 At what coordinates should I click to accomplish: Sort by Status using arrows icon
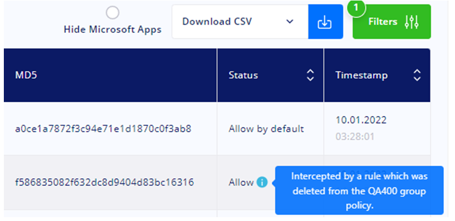[x=311, y=75]
